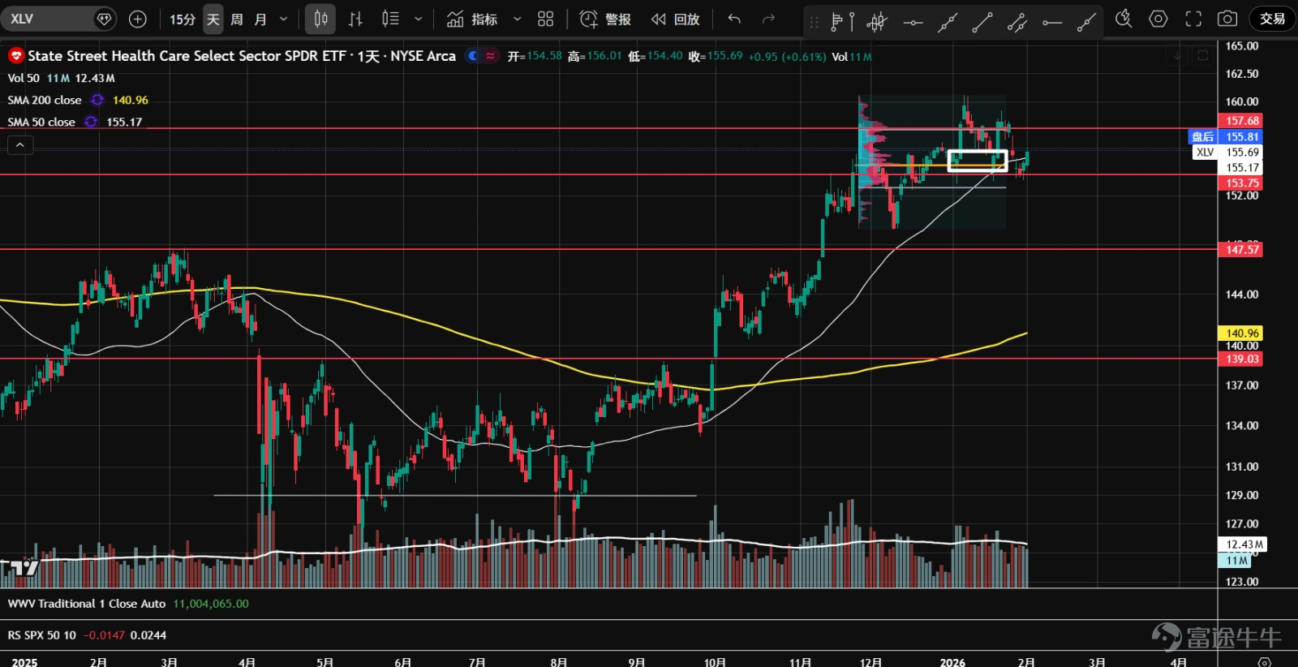
Task: Enter fullscreen mode
Action: 1193,19
